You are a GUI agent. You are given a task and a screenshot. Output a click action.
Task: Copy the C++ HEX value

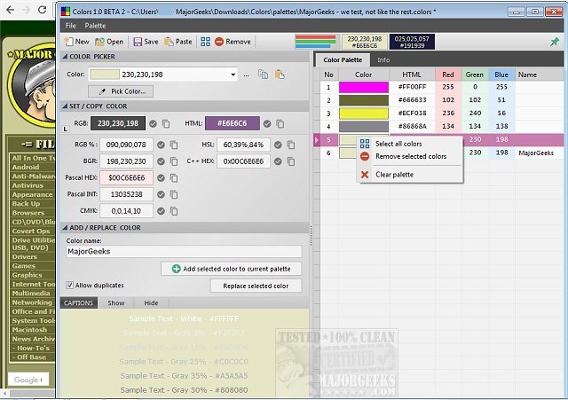[x=291, y=161]
